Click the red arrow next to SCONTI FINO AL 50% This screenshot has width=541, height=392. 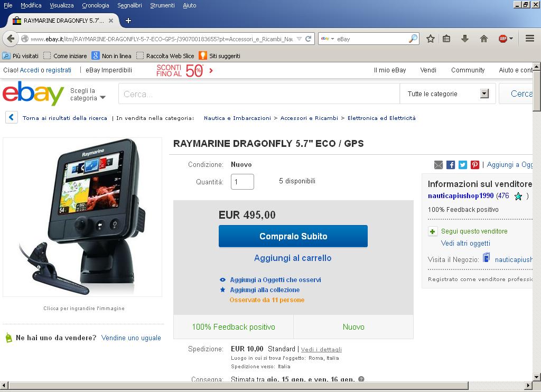(211, 71)
